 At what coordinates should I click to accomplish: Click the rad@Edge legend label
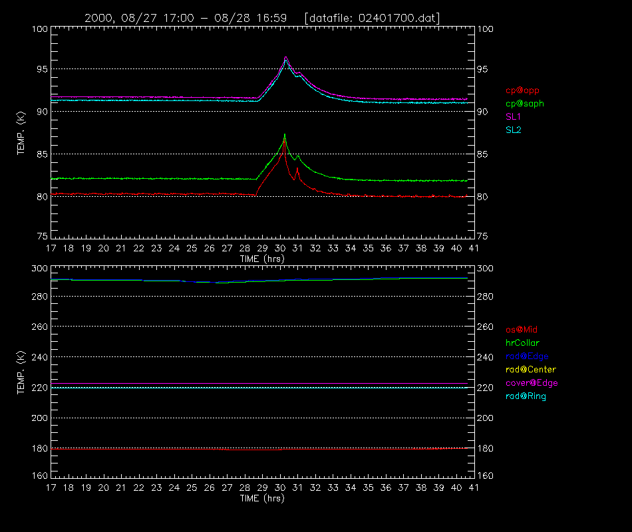tap(527, 356)
